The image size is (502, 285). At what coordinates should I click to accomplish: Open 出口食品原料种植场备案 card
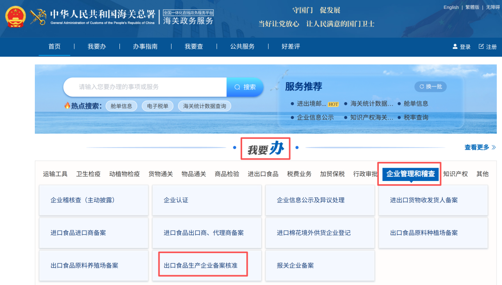tap(433, 233)
